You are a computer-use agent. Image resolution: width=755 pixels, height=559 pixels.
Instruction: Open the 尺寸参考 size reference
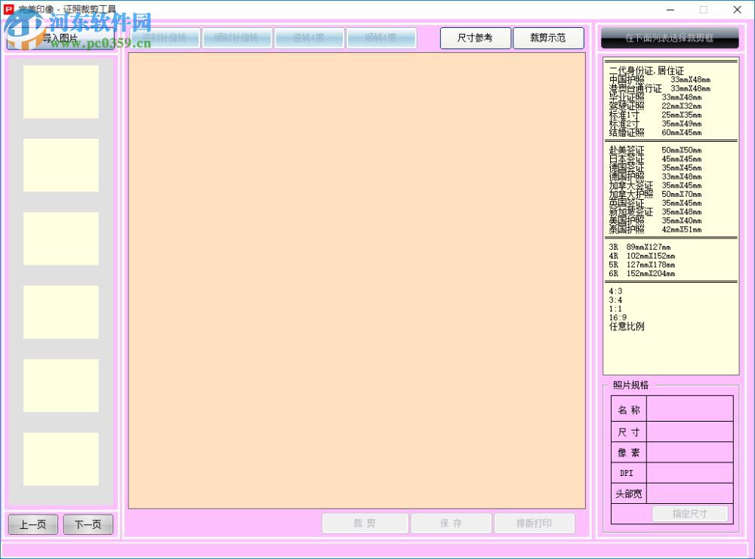(x=475, y=38)
